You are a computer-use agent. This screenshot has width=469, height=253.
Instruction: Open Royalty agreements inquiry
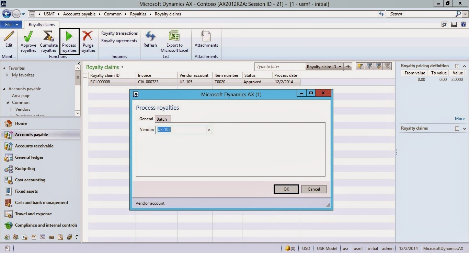[x=119, y=41]
